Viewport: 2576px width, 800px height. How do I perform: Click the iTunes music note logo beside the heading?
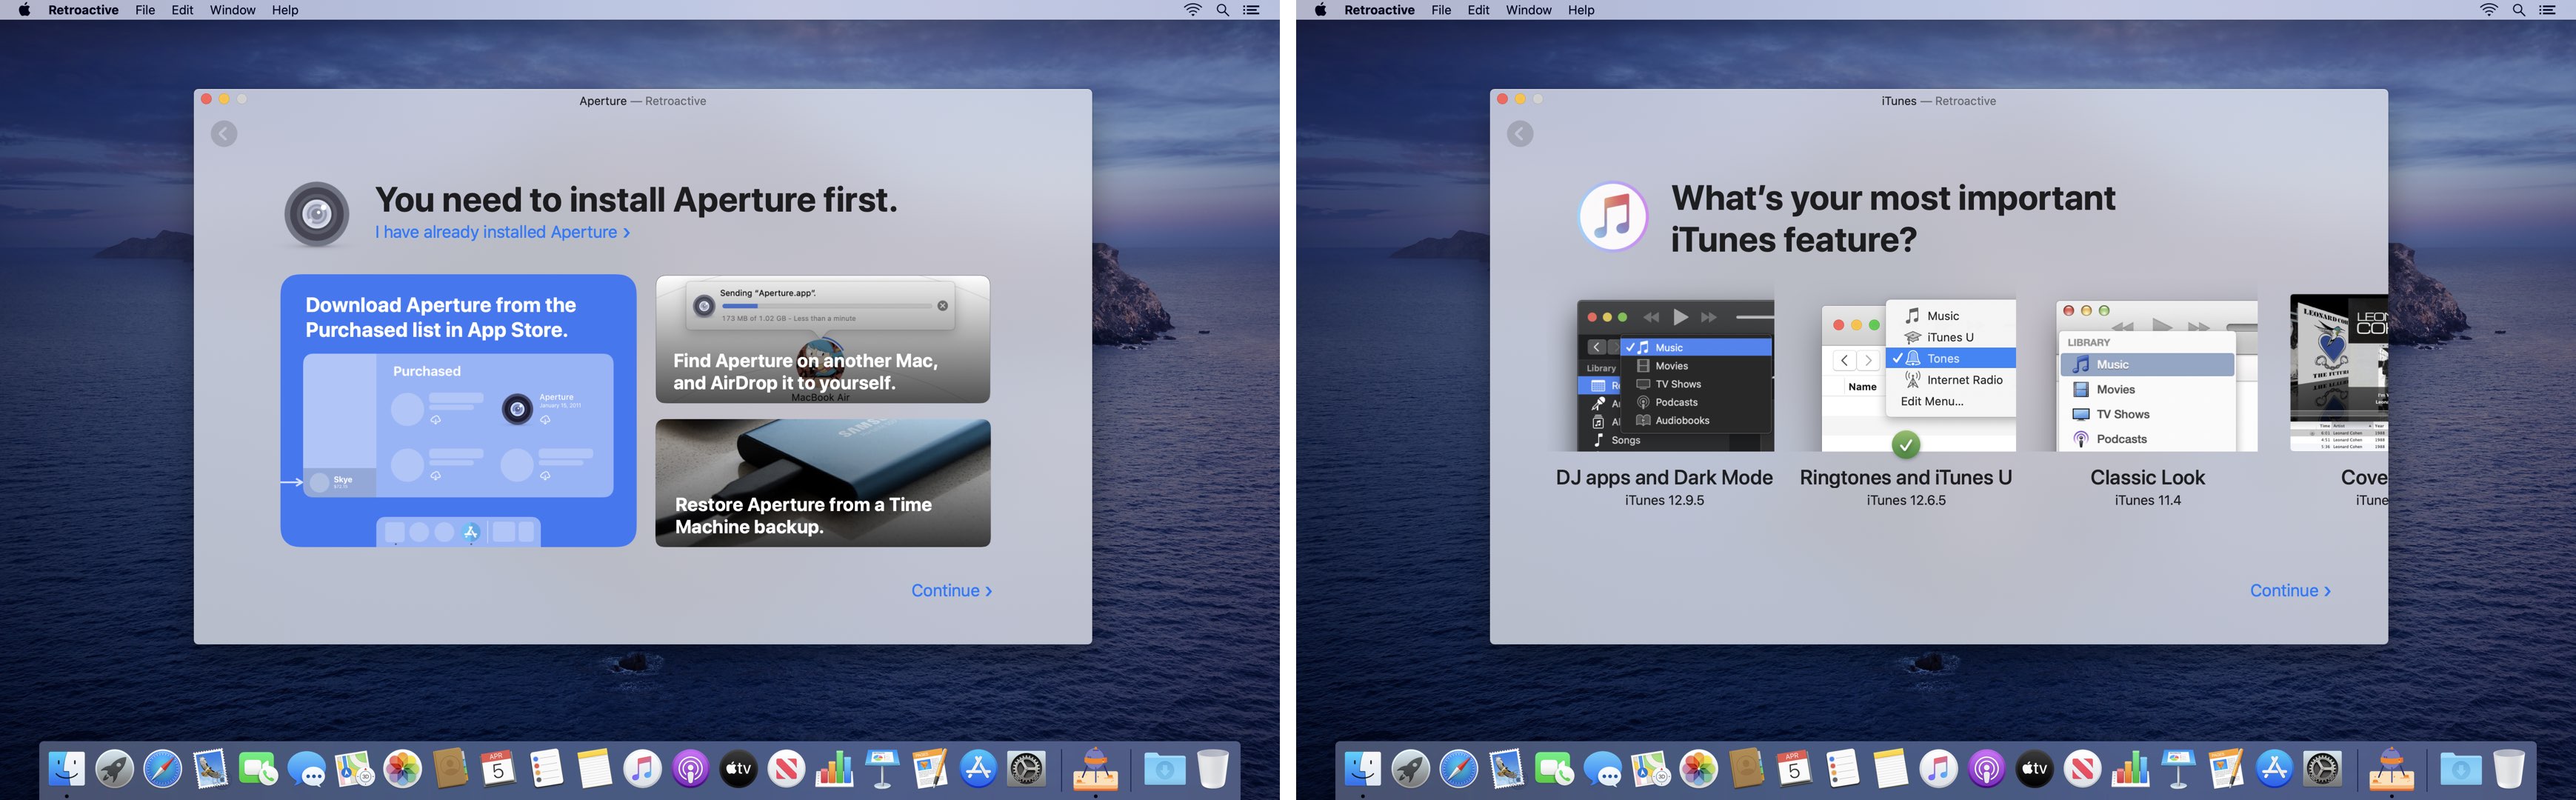click(1612, 216)
